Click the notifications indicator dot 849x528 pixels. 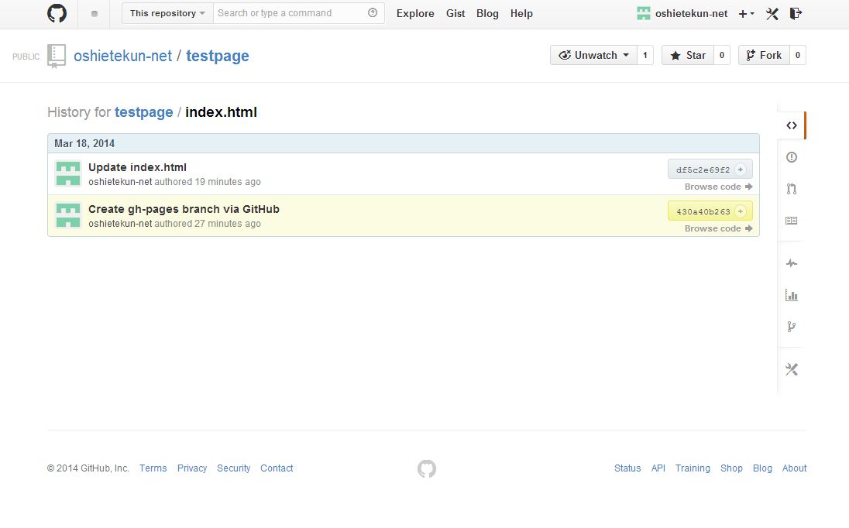[x=95, y=14]
